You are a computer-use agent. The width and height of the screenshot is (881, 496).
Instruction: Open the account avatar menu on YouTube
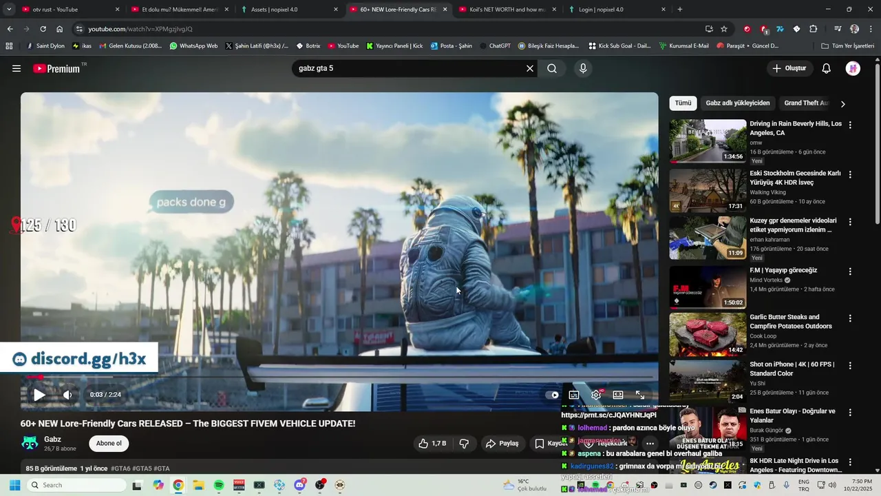pos(853,68)
